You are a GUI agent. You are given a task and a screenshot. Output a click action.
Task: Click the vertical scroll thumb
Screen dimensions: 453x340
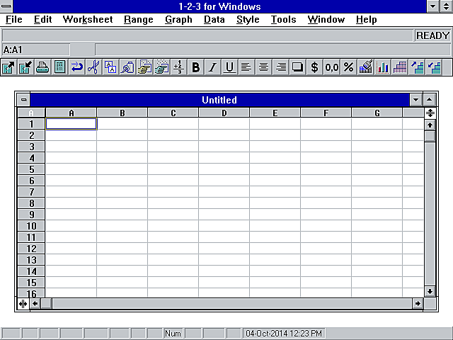[x=430, y=136]
